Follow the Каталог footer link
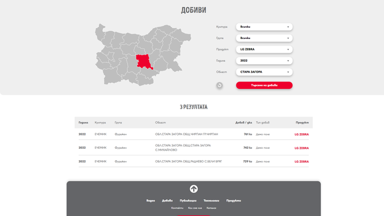This screenshot has width=384, height=216. click(x=211, y=208)
